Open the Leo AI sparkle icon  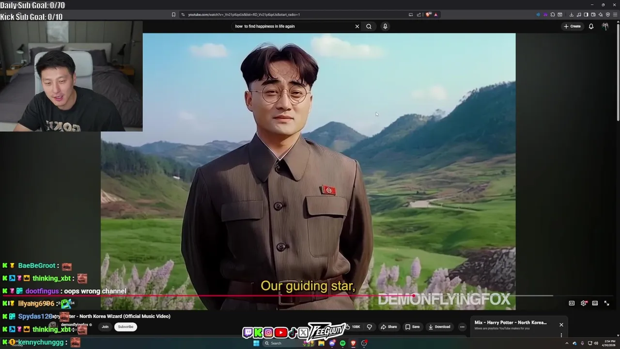(601, 15)
